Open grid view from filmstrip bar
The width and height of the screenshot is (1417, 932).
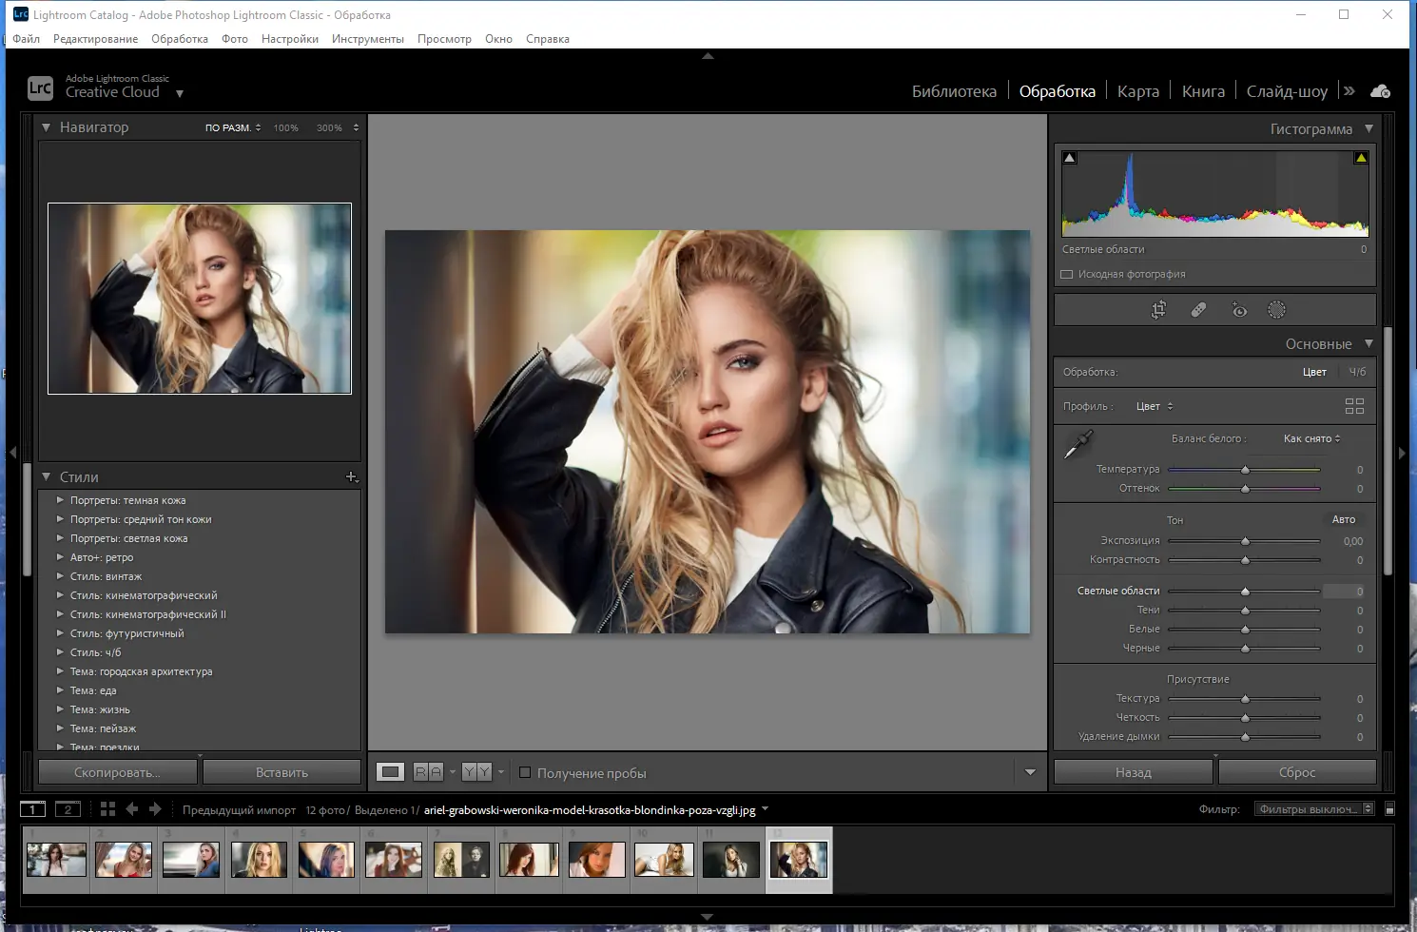pos(107,809)
